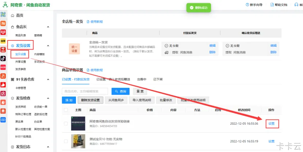Open 其他检查方案 in the sidebar

pyautogui.click(x=42, y=129)
